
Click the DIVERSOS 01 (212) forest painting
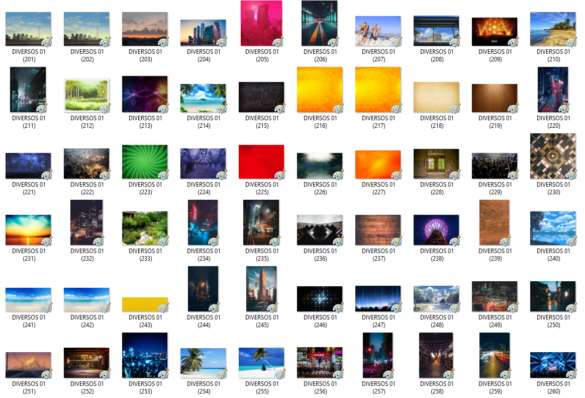tap(86, 96)
